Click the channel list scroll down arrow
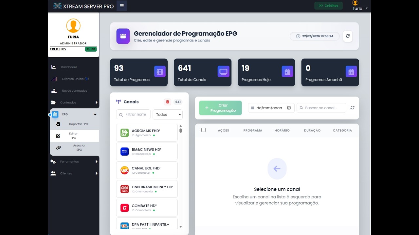 pyautogui.click(x=181, y=227)
